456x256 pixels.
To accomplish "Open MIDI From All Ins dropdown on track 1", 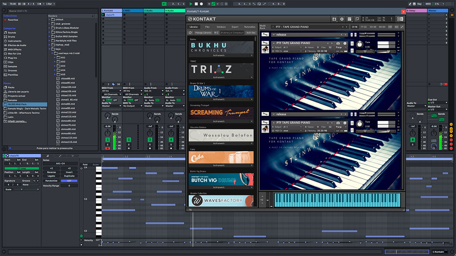I will [x=111, y=91].
